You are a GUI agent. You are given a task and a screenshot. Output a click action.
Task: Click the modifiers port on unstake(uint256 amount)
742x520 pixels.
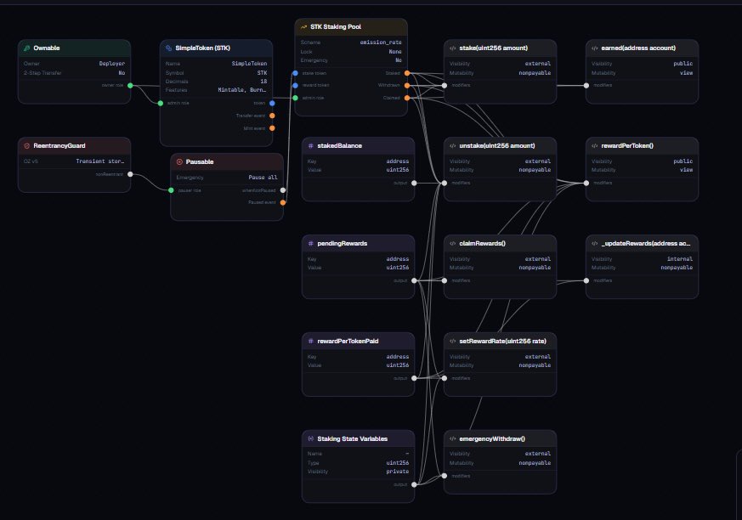coord(445,184)
